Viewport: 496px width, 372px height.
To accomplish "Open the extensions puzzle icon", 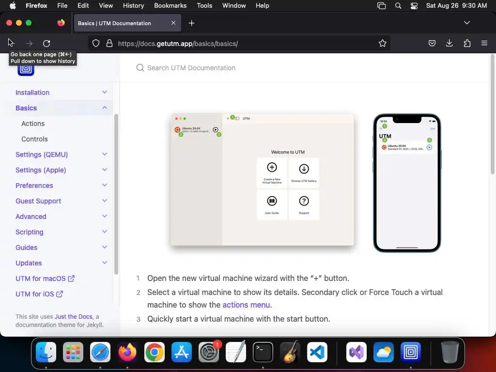I will click(467, 43).
